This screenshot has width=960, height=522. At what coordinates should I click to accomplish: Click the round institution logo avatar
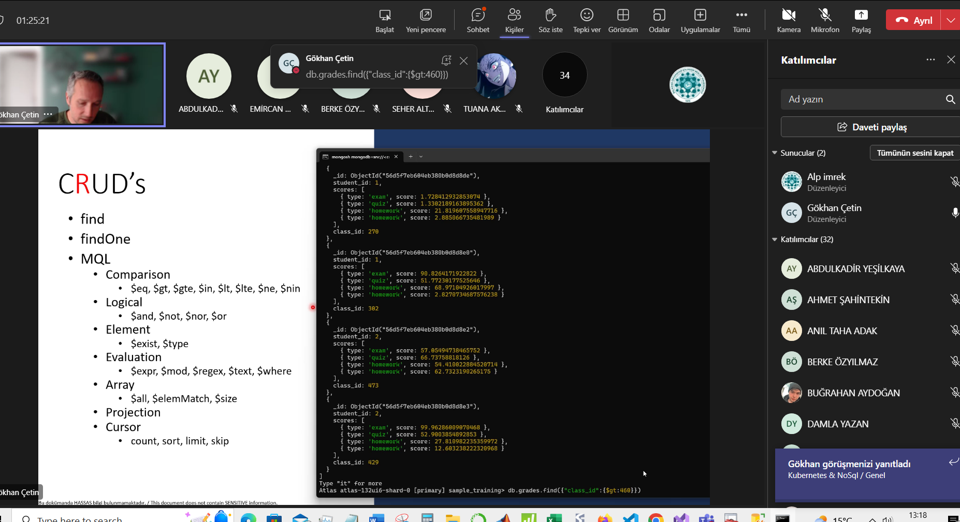coord(687,84)
